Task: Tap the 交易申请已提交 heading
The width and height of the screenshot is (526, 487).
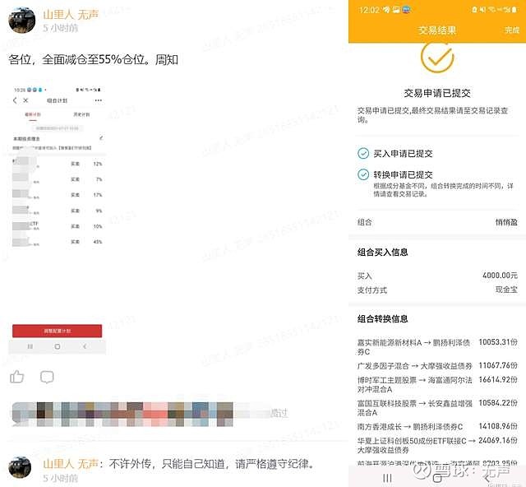Action: pyautogui.click(x=437, y=93)
